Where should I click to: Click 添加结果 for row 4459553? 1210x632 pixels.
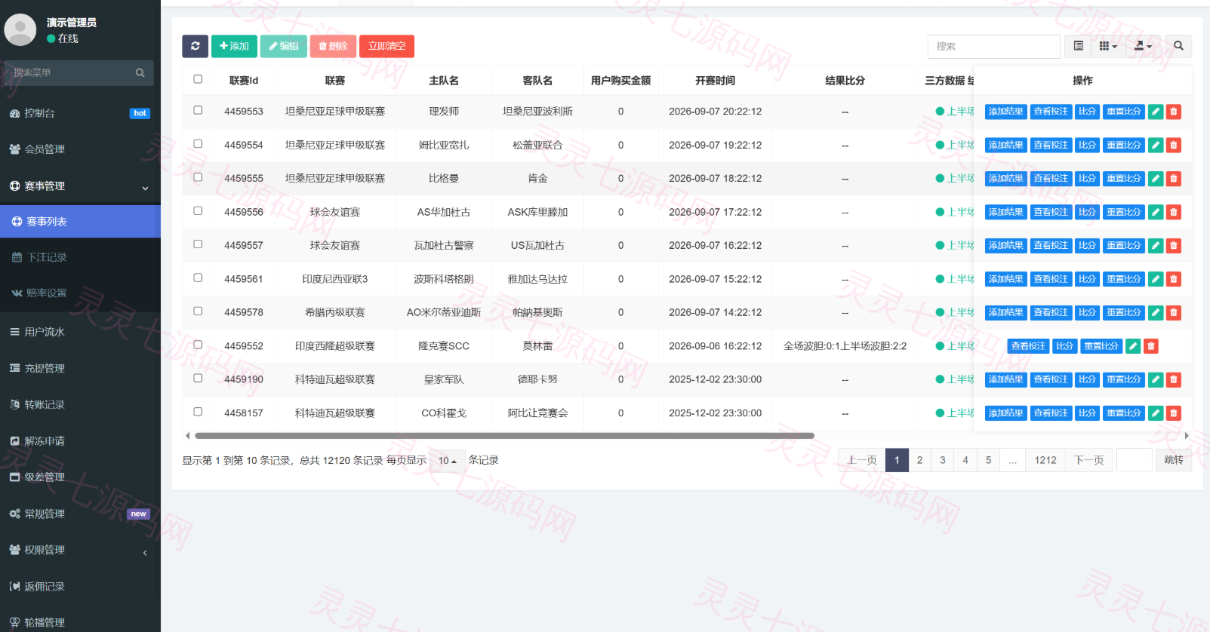(x=1005, y=112)
